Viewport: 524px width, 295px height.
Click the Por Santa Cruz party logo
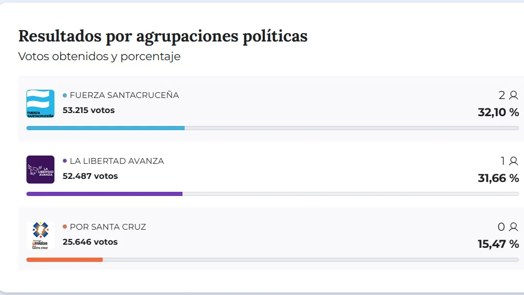click(40, 235)
